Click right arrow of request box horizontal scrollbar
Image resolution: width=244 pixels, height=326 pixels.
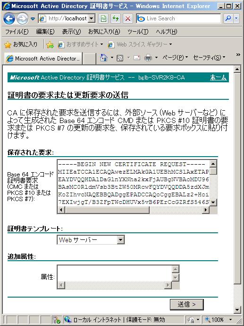206,210
